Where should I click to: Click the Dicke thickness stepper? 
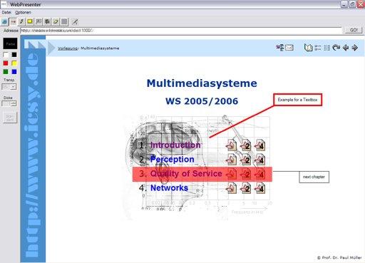tap(9, 103)
